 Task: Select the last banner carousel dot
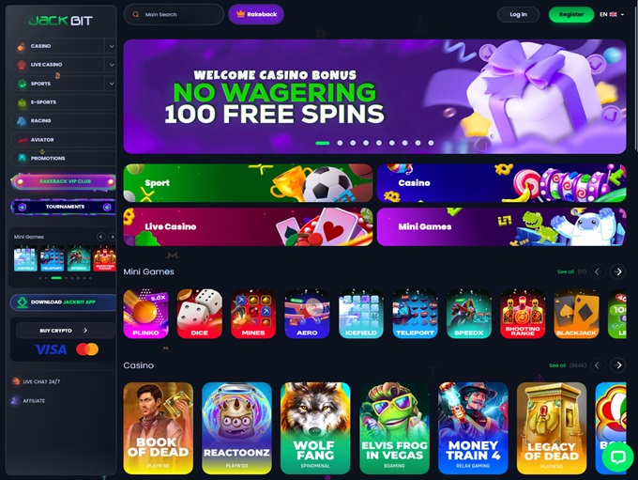(x=431, y=143)
